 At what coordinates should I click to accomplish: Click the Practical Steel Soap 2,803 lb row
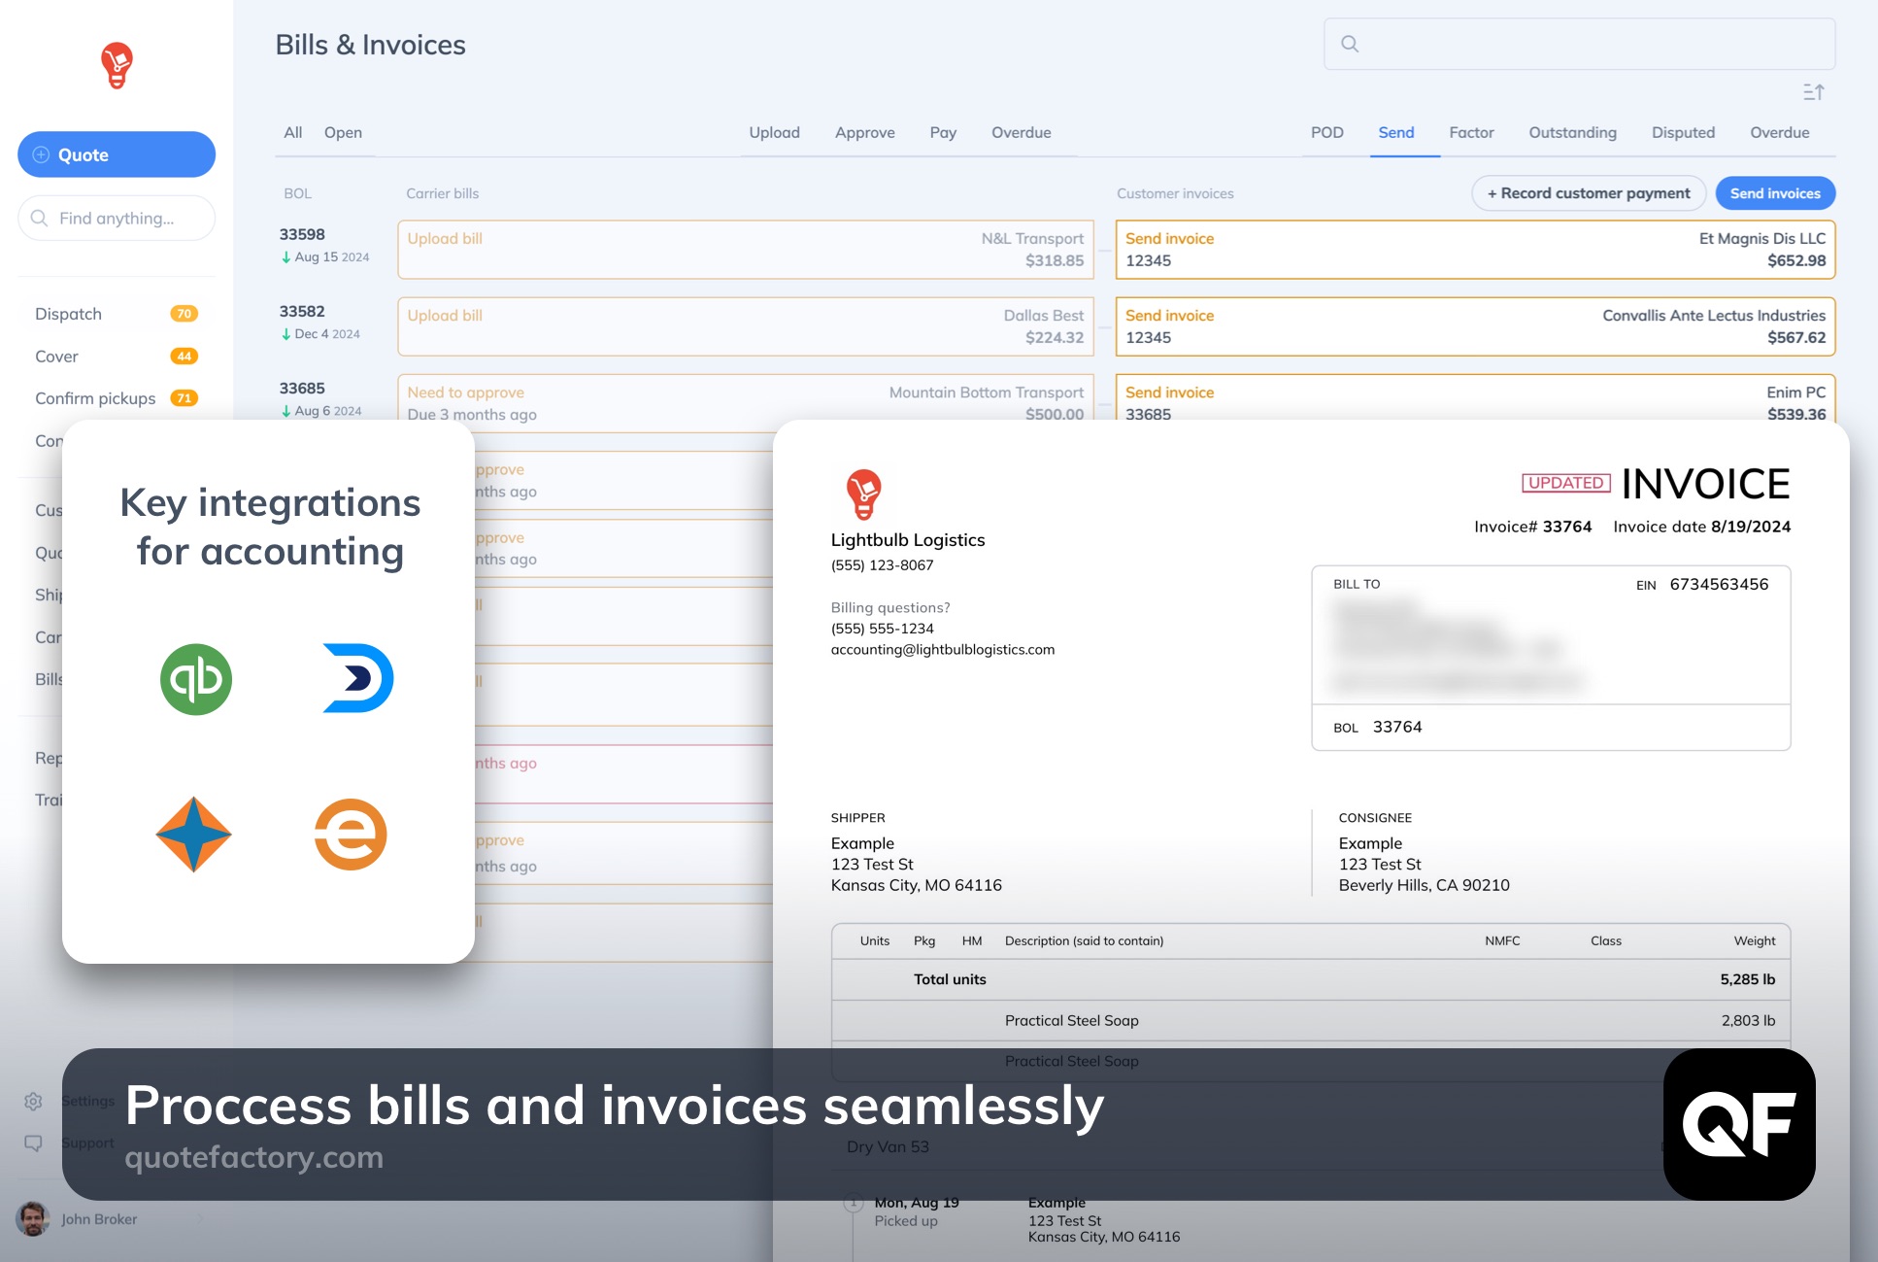coord(1311,1020)
